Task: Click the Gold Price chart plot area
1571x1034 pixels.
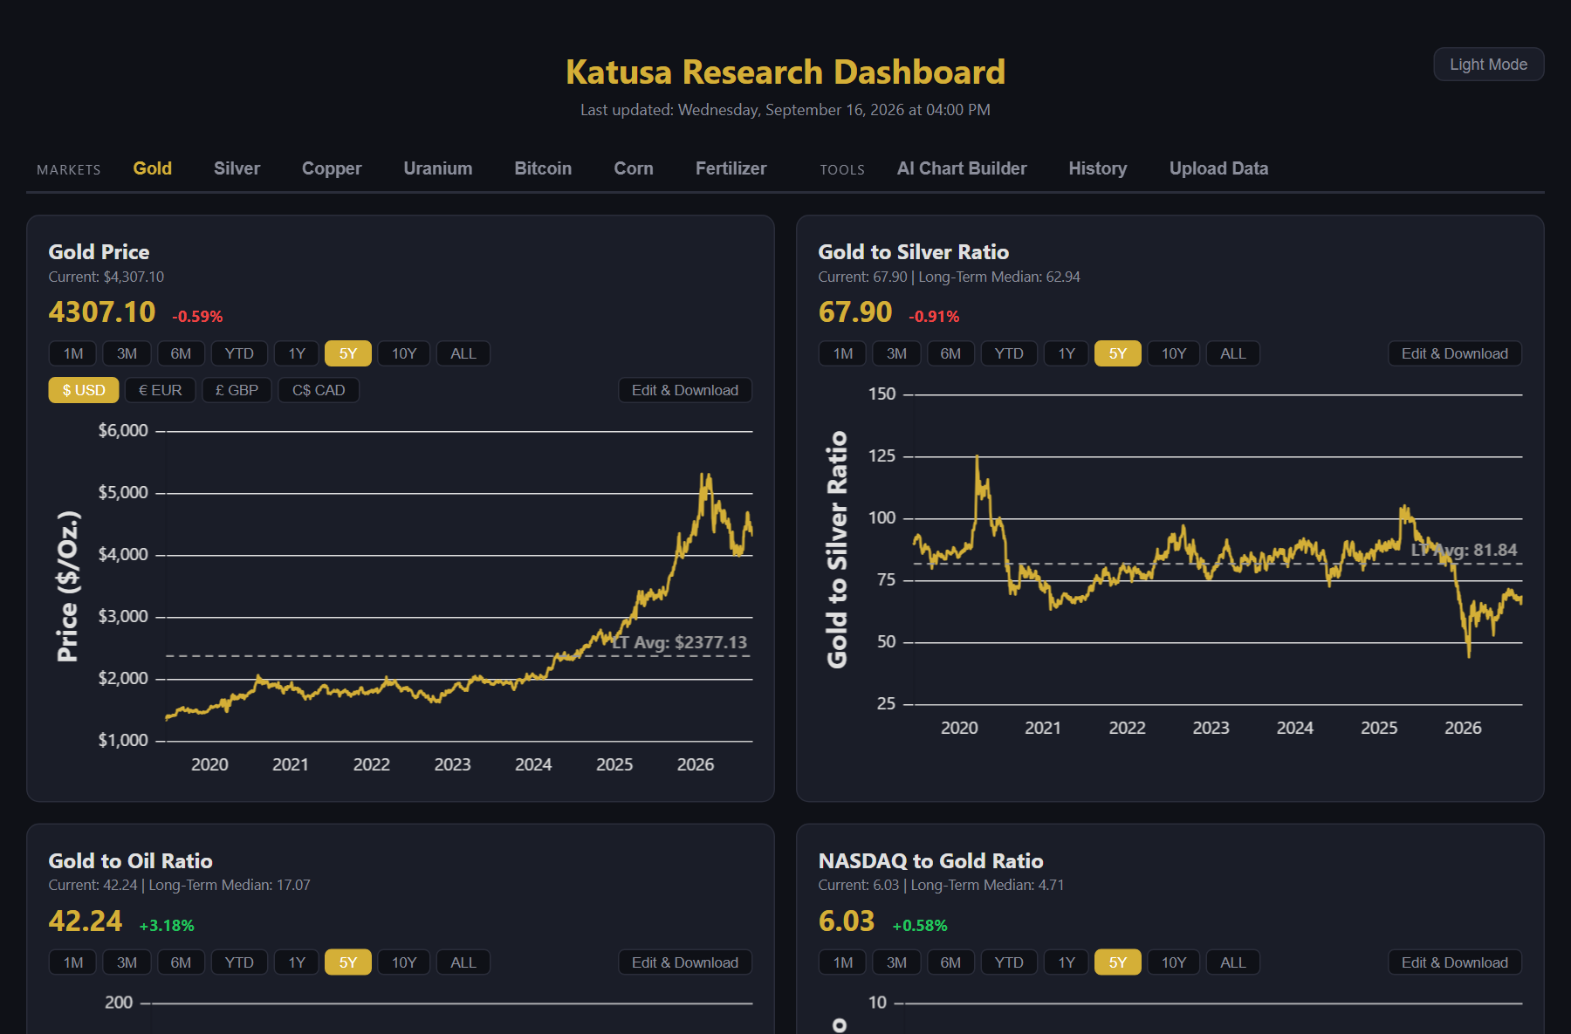Action: click(x=459, y=585)
